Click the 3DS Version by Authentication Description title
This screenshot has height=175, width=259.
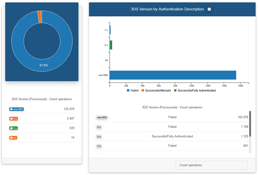coord(167,9)
